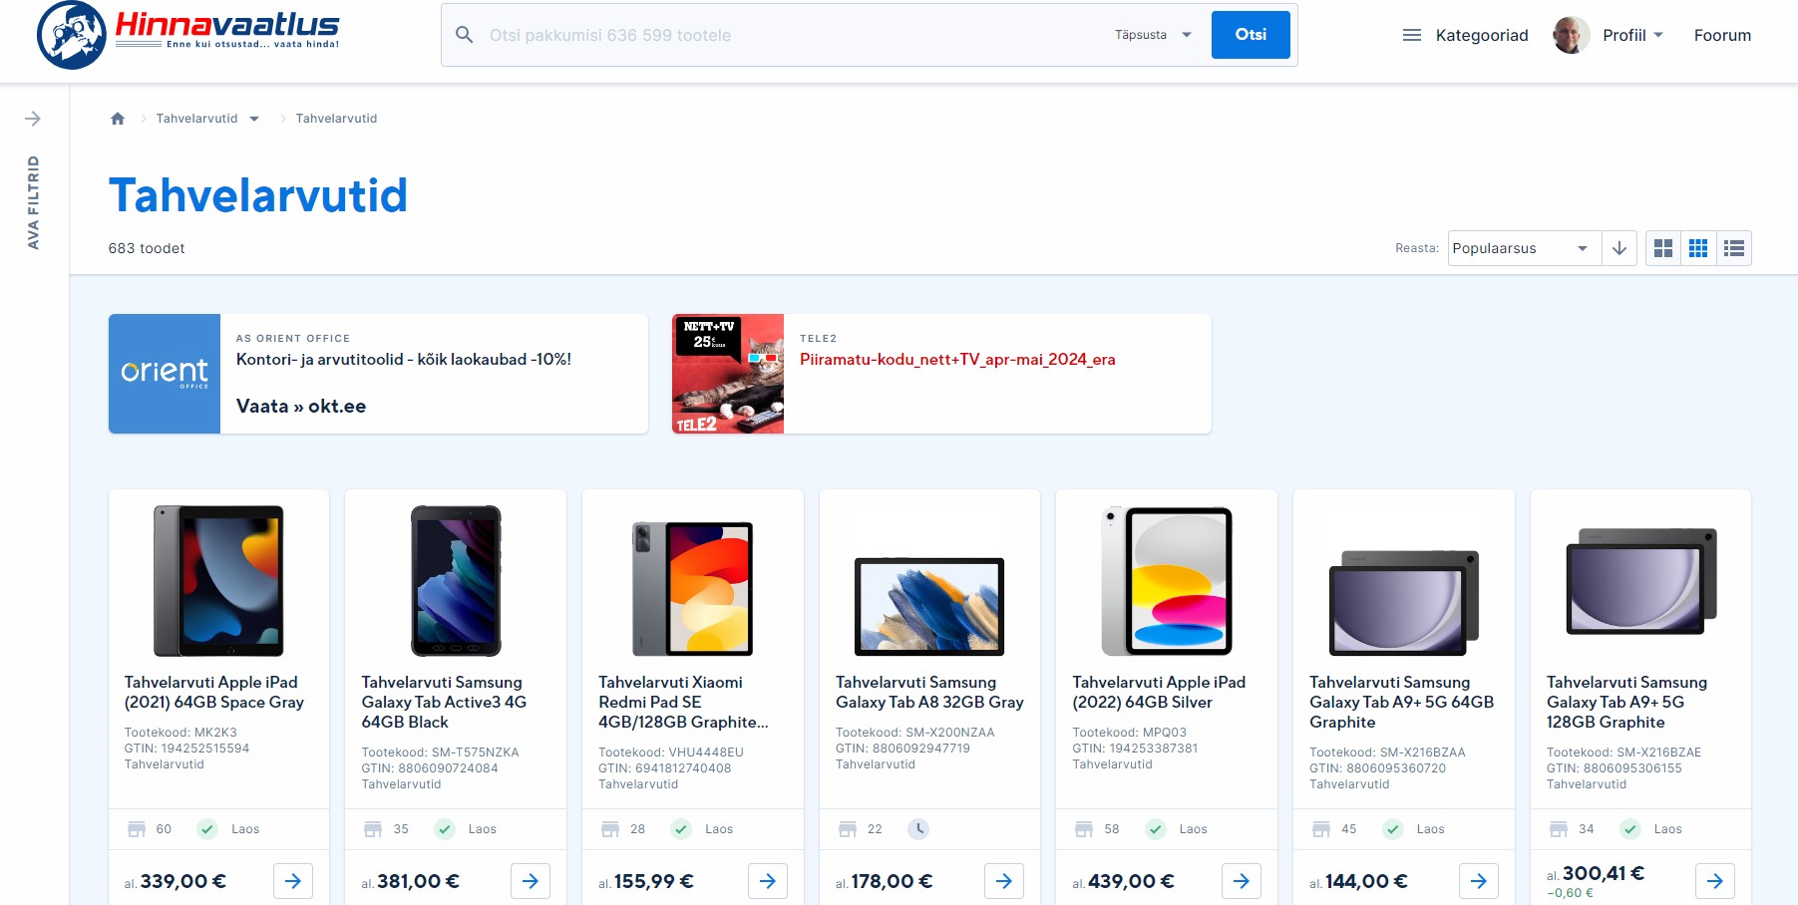This screenshot has height=905, width=1798.
Task: Click the Redmi Pad SE product image
Action: click(692, 588)
